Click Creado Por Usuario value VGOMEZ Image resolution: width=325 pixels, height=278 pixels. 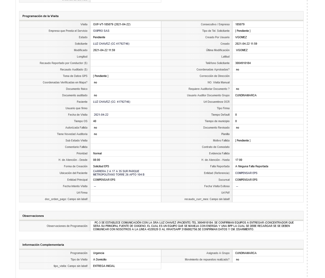click(x=241, y=37)
